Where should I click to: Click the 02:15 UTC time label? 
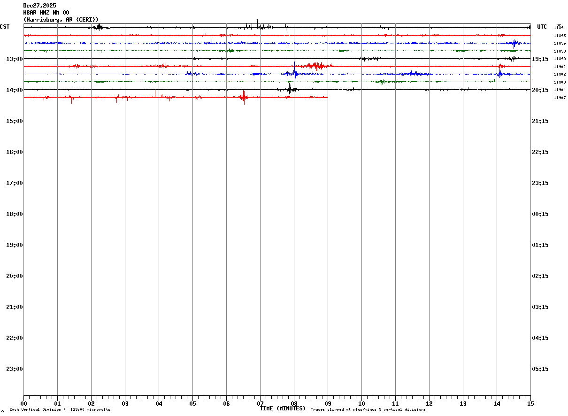pyautogui.click(x=540, y=276)
